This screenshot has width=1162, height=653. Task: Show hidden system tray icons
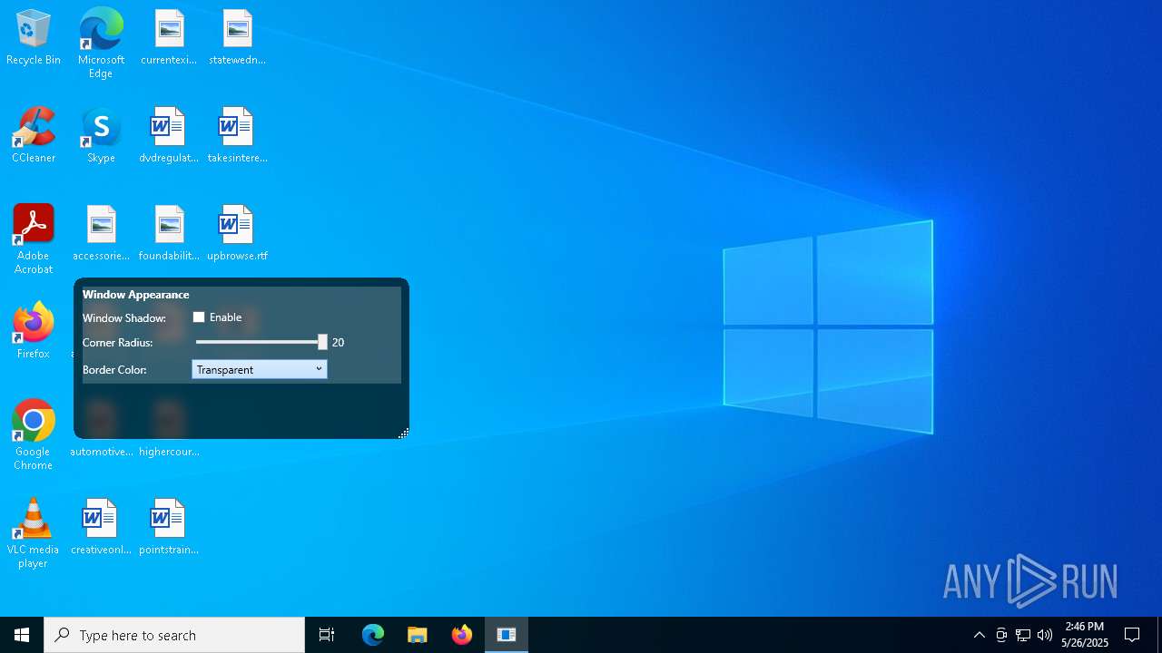pos(980,635)
